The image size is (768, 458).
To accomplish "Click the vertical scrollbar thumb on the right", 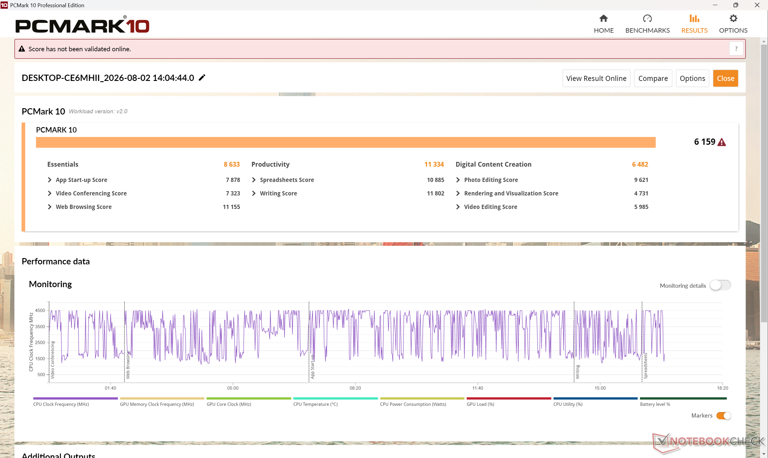I will [764, 184].
